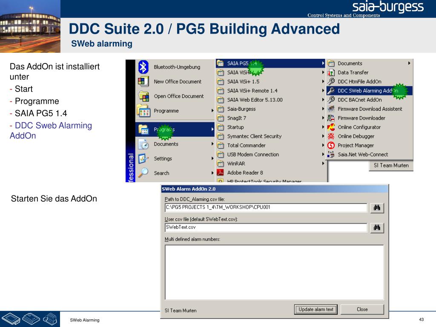
Task: Click the Adobe Reader 8 icon
Action: point(221,173)
